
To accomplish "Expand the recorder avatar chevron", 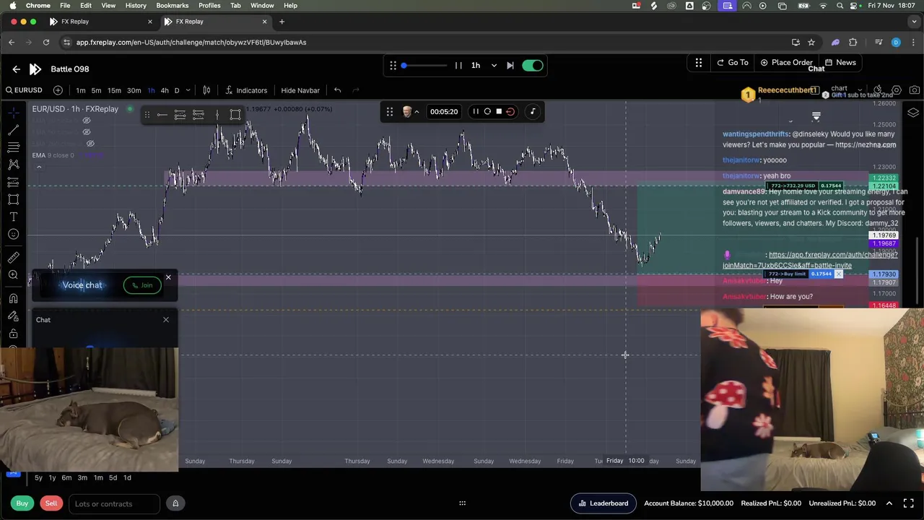I will 417,112.
